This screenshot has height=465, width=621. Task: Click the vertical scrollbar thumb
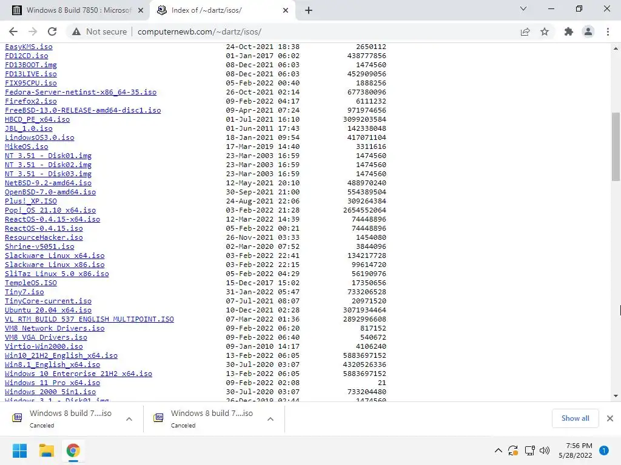click(x=616, y=147)
